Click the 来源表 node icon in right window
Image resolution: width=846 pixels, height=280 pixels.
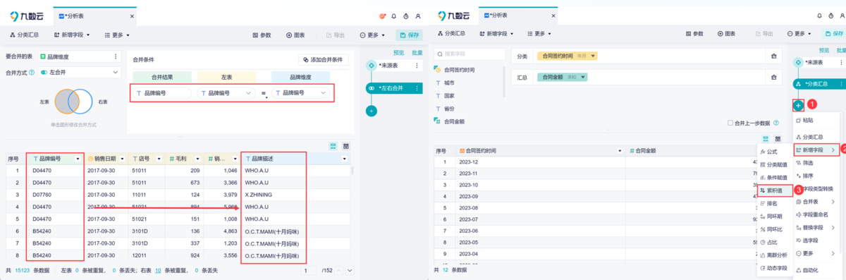pos(798,63)
